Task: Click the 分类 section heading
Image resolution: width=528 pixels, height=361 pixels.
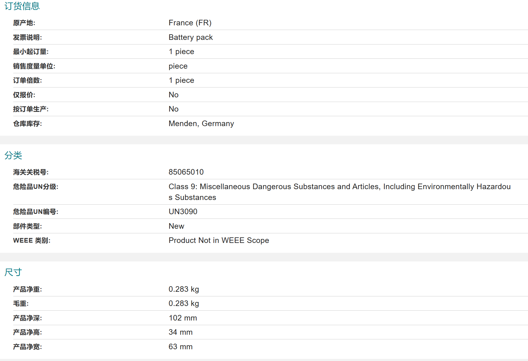Action: [x=13, y=155]
